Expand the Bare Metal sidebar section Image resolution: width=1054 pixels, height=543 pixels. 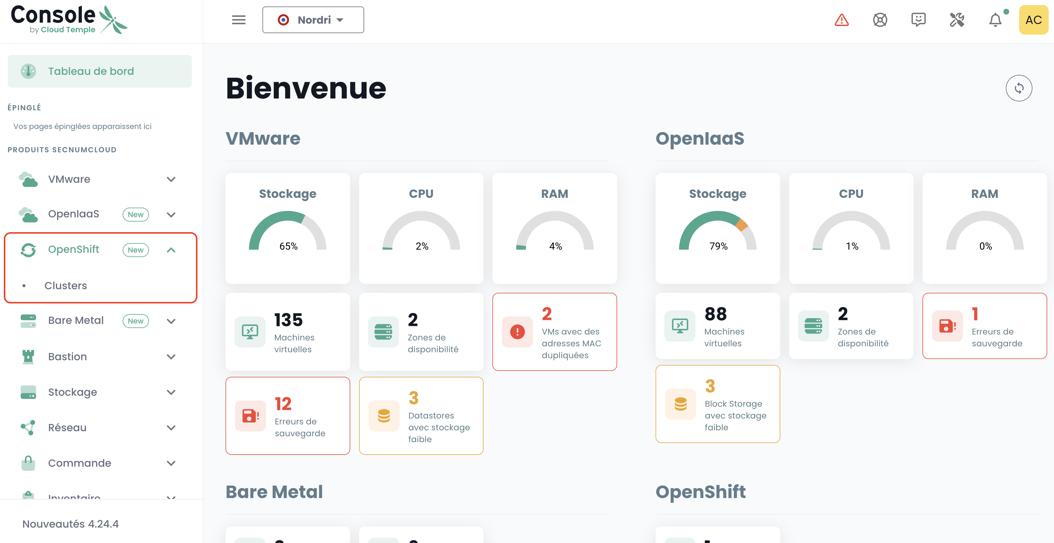(171, 321)
